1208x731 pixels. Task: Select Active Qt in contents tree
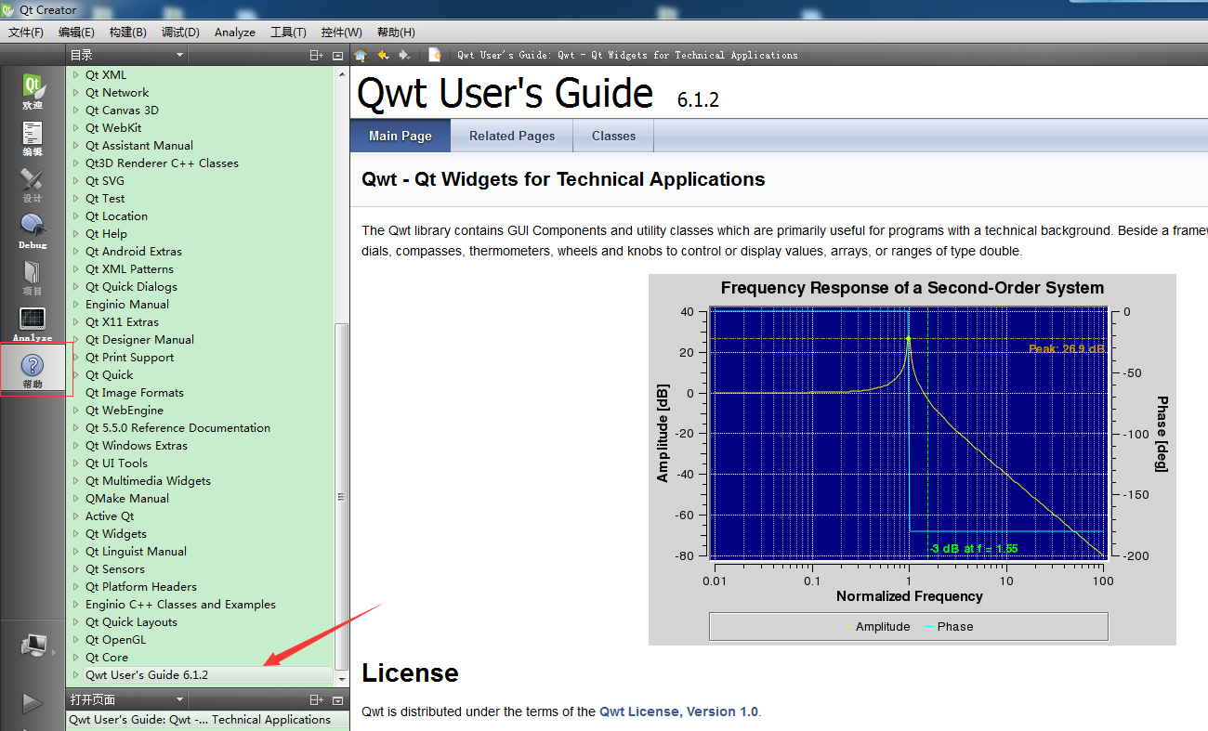[x=110, y=516]
